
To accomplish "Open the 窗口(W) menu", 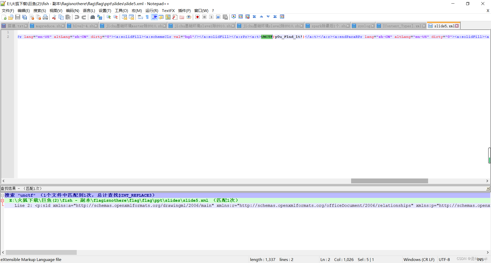I will (201, 10).
